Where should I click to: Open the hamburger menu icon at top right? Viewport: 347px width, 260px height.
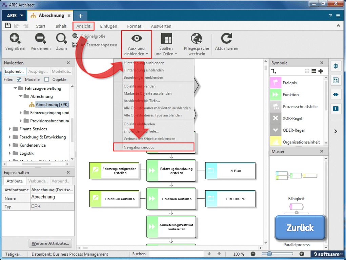click(x=338, y=16)
